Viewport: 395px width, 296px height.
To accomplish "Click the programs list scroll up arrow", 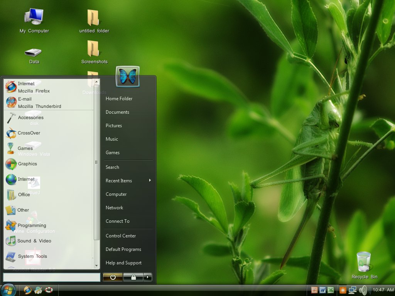I will click(96, 82).
